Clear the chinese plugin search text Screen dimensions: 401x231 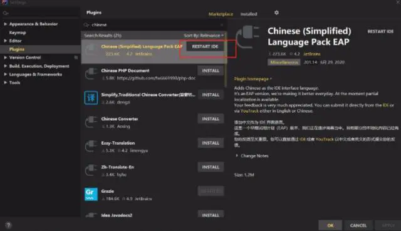[x=222, y=25]
